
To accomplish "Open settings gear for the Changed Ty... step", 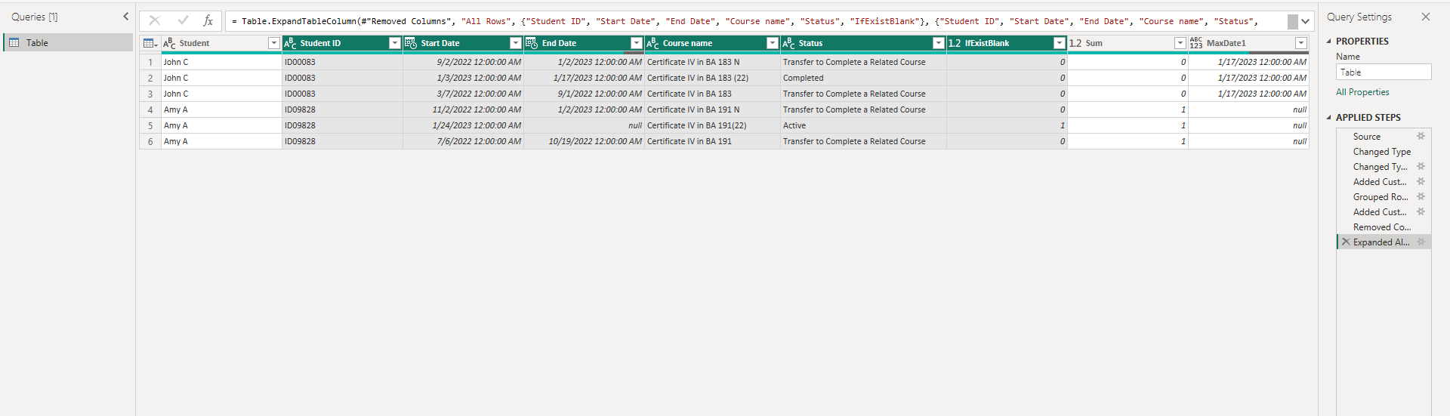I will pos(1421,167).
